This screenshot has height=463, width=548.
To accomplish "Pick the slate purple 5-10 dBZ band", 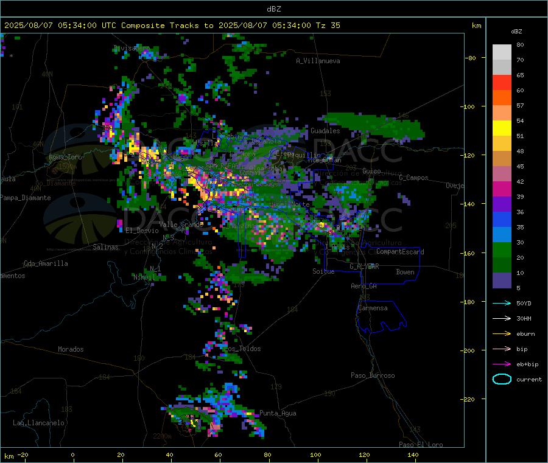I will click(x=502, y=280).
